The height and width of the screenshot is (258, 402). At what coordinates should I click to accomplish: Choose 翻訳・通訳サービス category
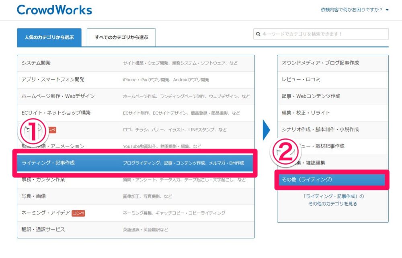click(x=43, y=229)
